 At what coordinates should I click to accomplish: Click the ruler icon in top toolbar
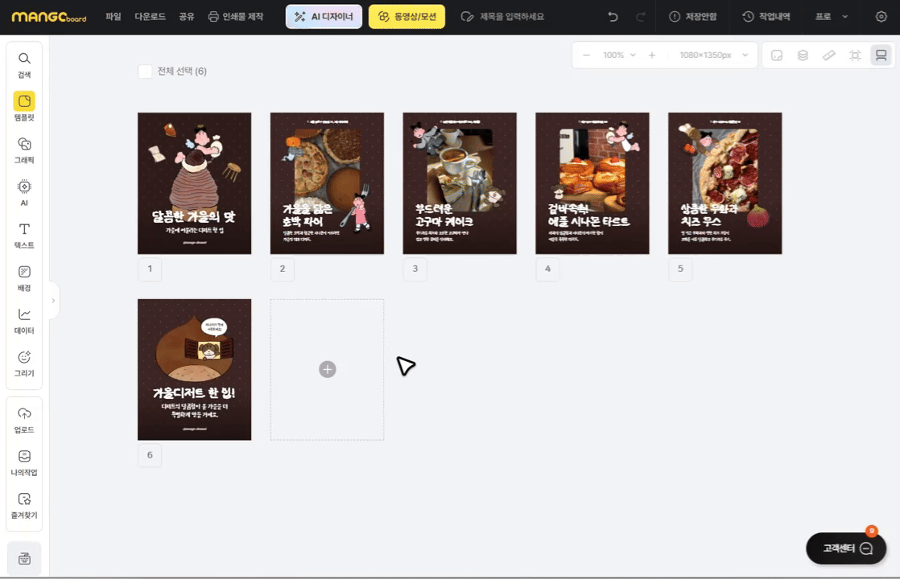pos(828,55)
